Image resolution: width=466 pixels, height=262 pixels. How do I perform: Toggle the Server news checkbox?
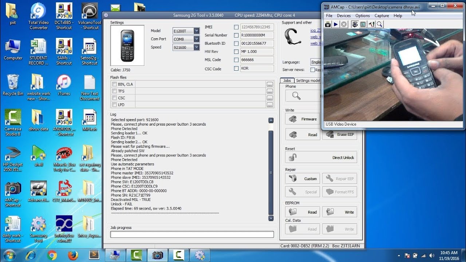[312, 70]
